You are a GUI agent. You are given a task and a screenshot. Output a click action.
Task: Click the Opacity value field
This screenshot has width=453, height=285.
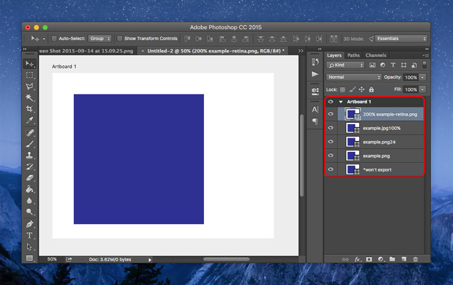[410, 77]
